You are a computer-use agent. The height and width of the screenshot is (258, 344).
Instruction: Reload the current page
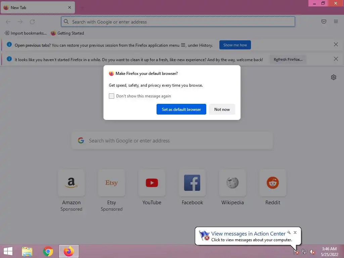(32, 22)
